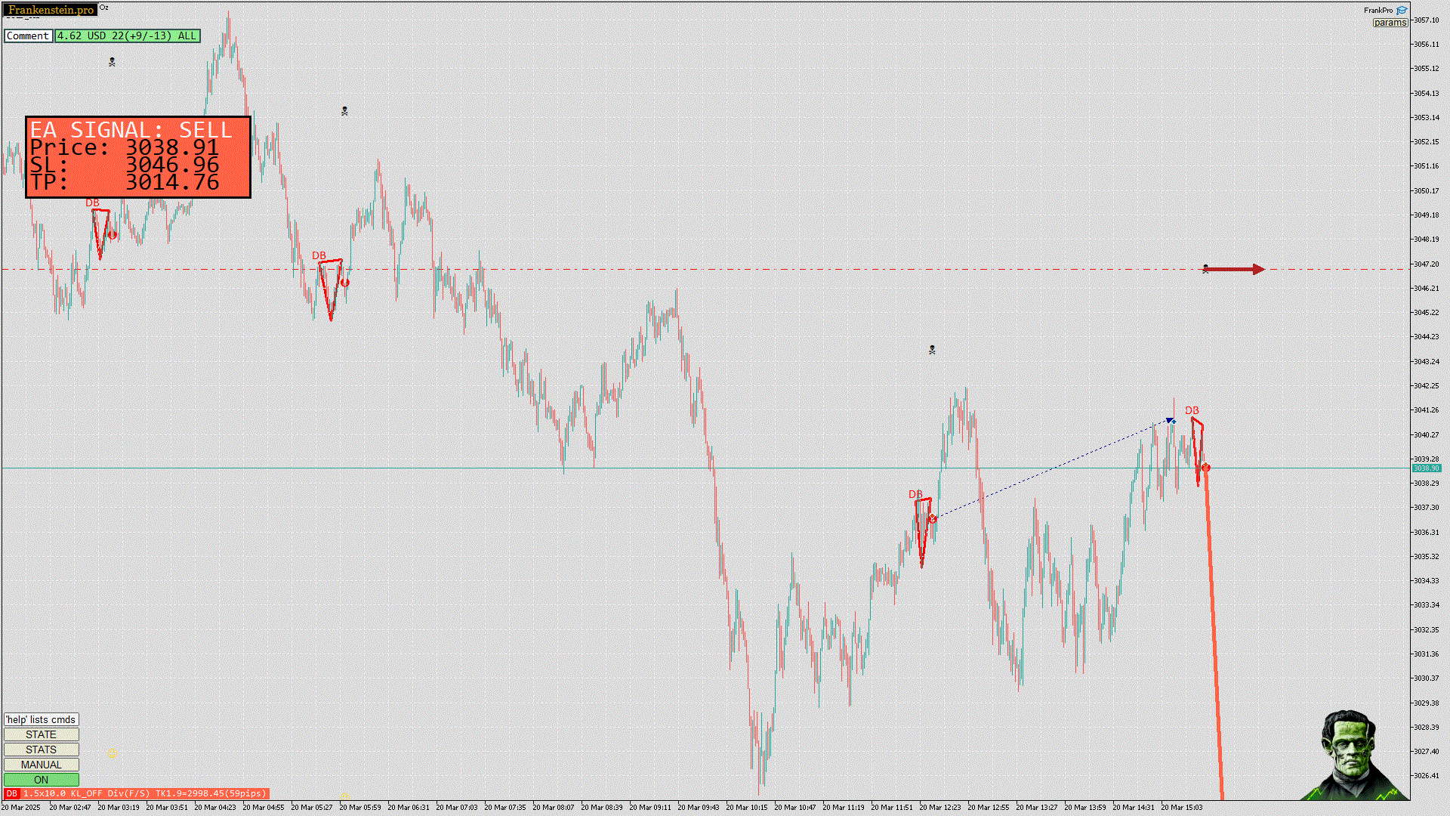1450x816 pixels.
Task: Click the 'help' lists cmds command field
Action: (x=41, y=719)
